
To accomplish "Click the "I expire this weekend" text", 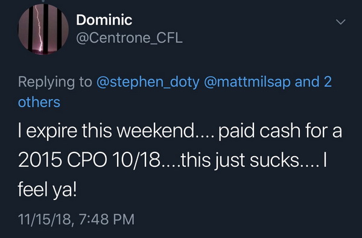I will click(x=106, y=131).
